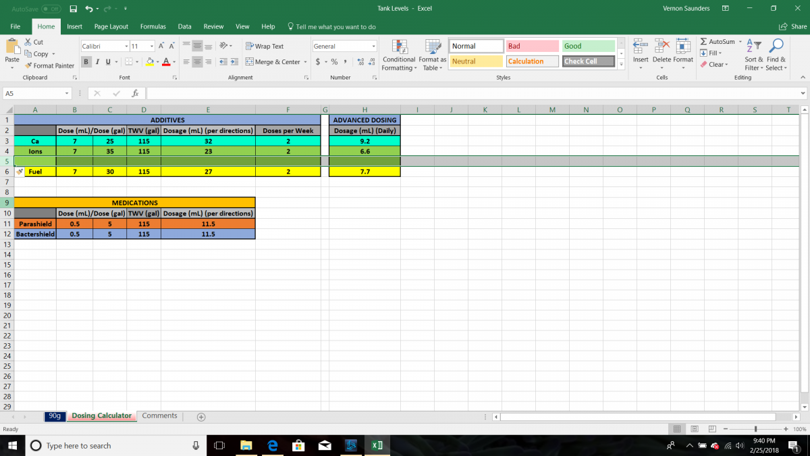The width and height of the screenshot is (810, 456).
Task: Click Increase Decimal icon
Action: coord(360,61)
